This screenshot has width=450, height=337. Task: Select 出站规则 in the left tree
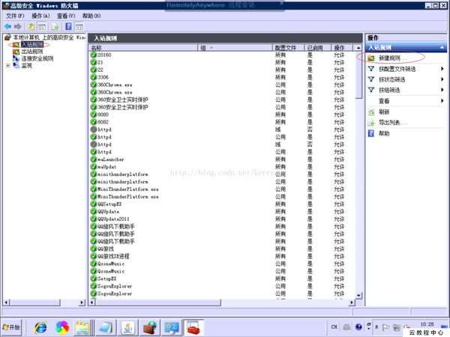coord(32,52)
